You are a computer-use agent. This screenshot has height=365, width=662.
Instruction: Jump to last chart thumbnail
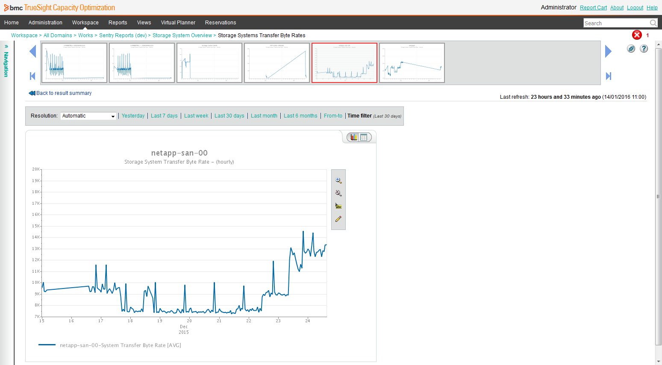coord(609,76)
